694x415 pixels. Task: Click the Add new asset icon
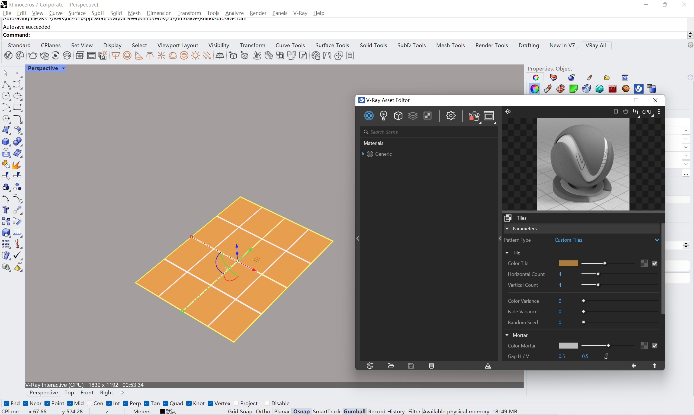[x=370, y=366]
